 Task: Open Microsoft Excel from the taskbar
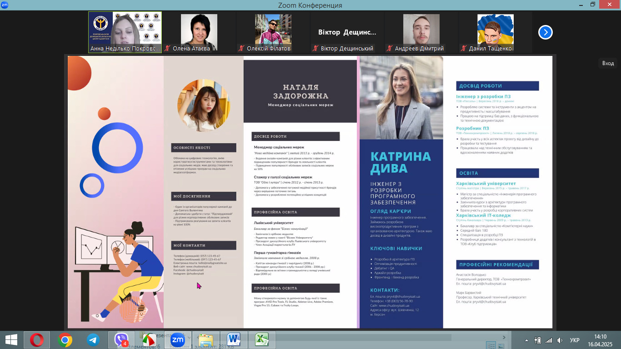[262, 339]
